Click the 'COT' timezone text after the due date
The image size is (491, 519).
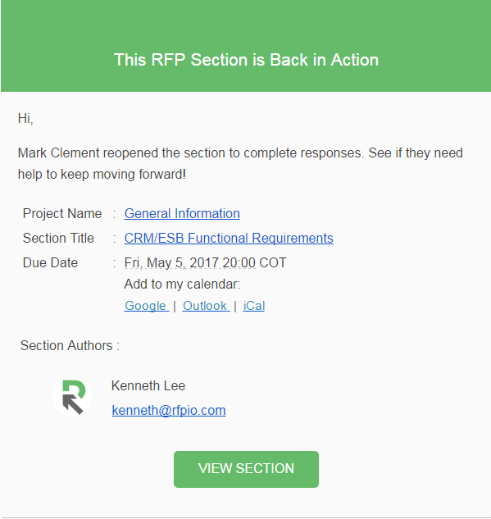(x=273, y=263)
